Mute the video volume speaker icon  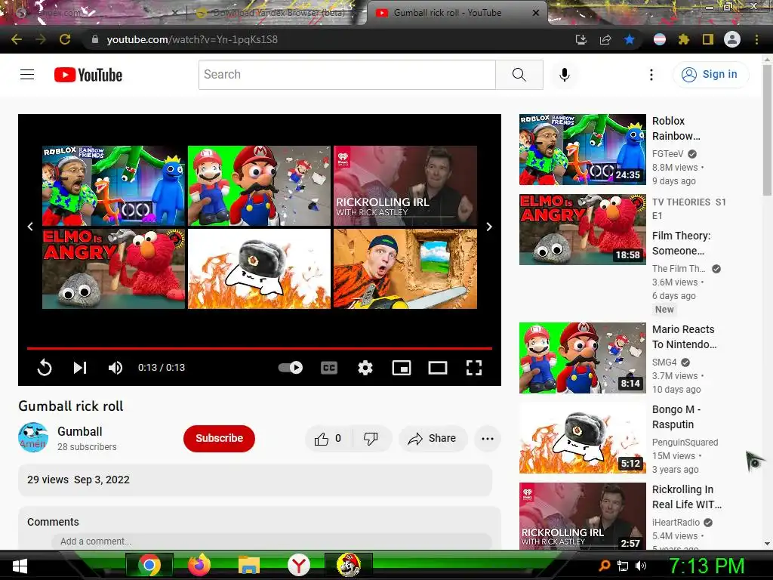coord(115,368)
